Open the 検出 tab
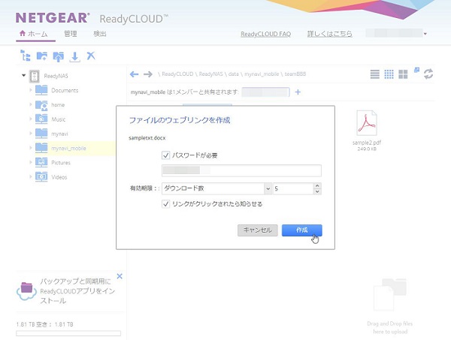Image resolution: width=451 pixels, height=340 pixels. 100,34
